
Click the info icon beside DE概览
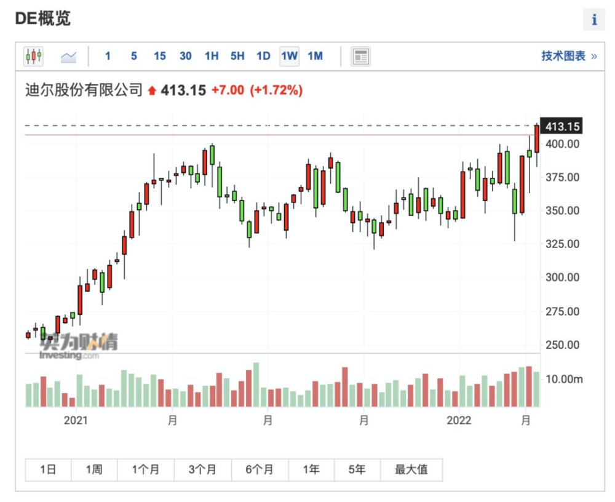(x=593, y=20)
